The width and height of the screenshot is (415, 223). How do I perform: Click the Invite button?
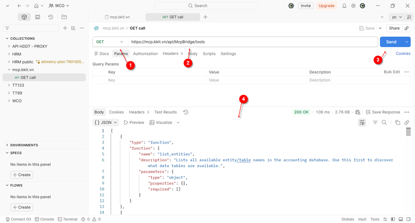(306, 6)
